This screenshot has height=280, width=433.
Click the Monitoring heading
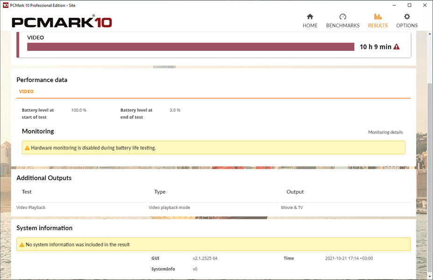tap(38, 131)
